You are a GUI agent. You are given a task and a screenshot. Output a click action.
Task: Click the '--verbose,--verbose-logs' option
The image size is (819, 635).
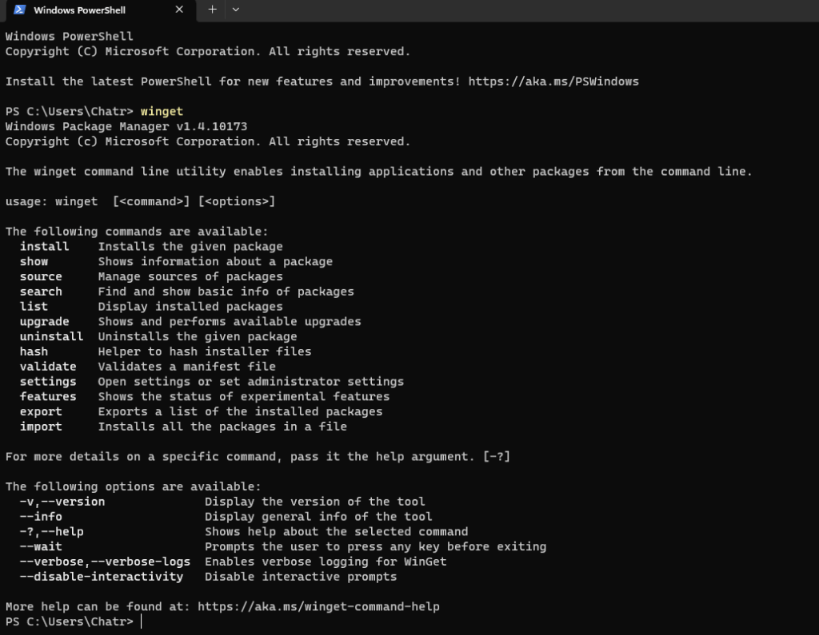pos(105,562)
